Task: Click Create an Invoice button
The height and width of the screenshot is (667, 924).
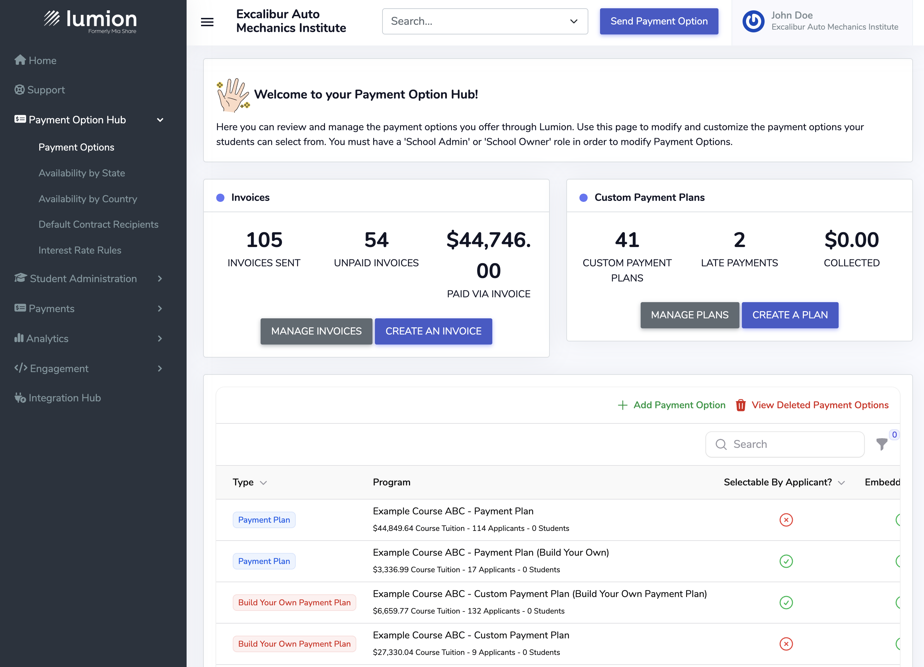Action: coord(433,331)
